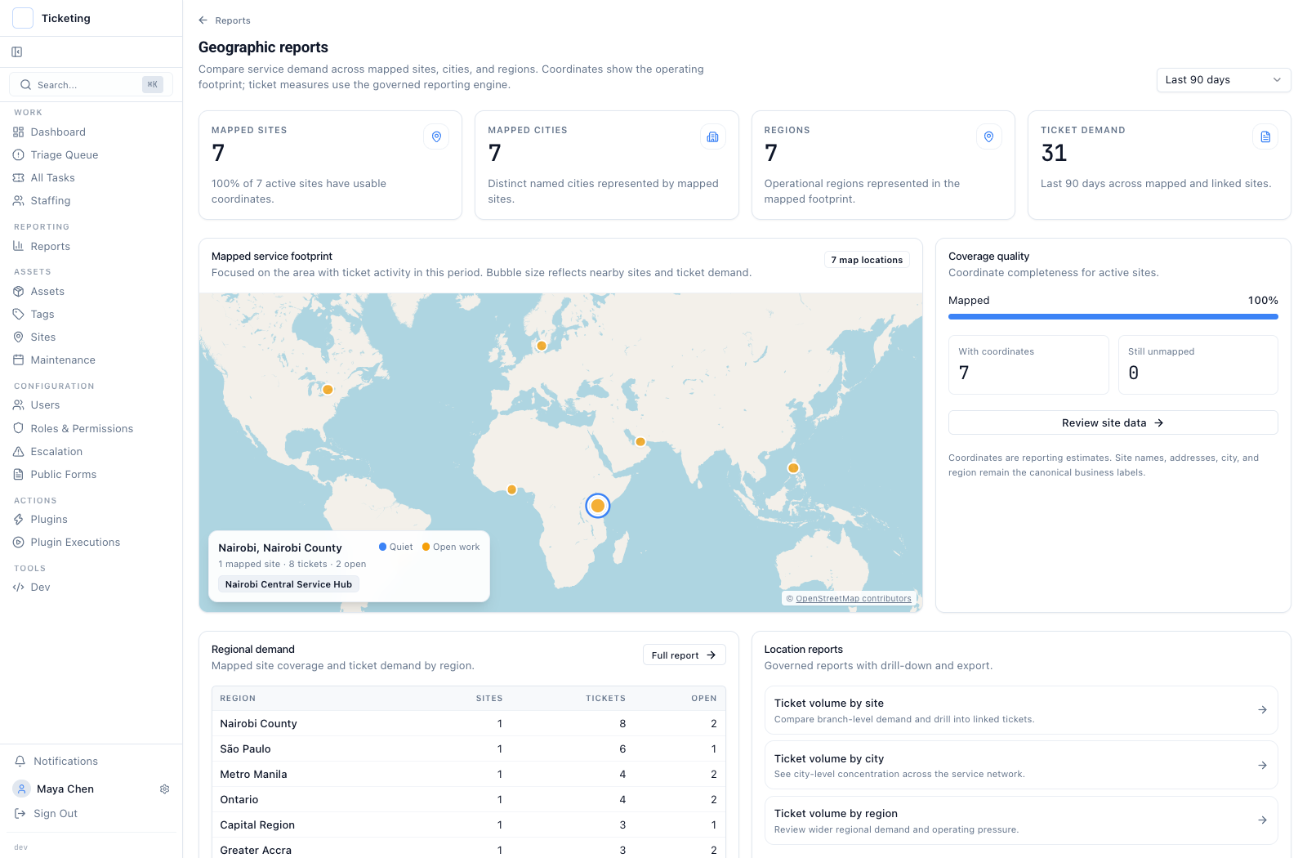The image size is (1307, 858).
Task: Select the North America map bubble
Action: tap(328, 390)
